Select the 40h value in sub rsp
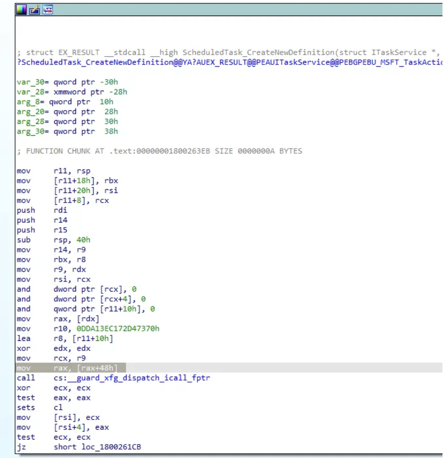Image resolution: width=444 pixels, height=458 pixels. coord(83,240)
